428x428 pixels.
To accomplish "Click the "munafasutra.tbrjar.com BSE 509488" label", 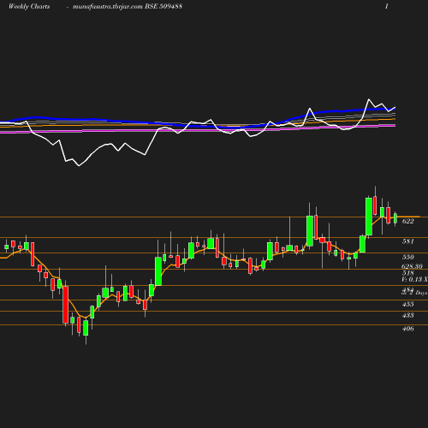I will coord(128,7).
